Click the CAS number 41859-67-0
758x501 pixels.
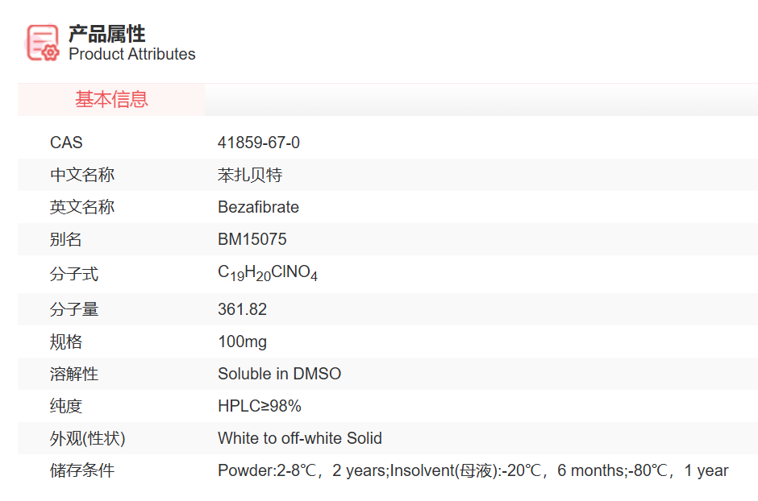click(258, 143)
